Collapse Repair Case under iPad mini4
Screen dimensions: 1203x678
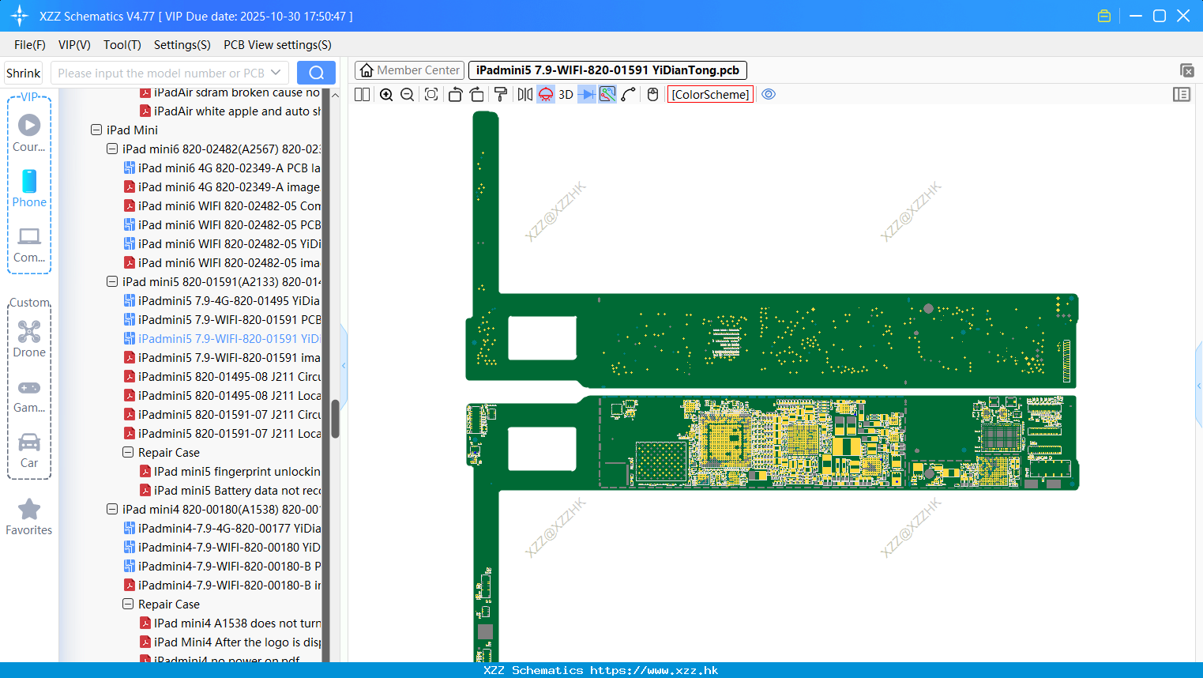[x=128, y=605]
